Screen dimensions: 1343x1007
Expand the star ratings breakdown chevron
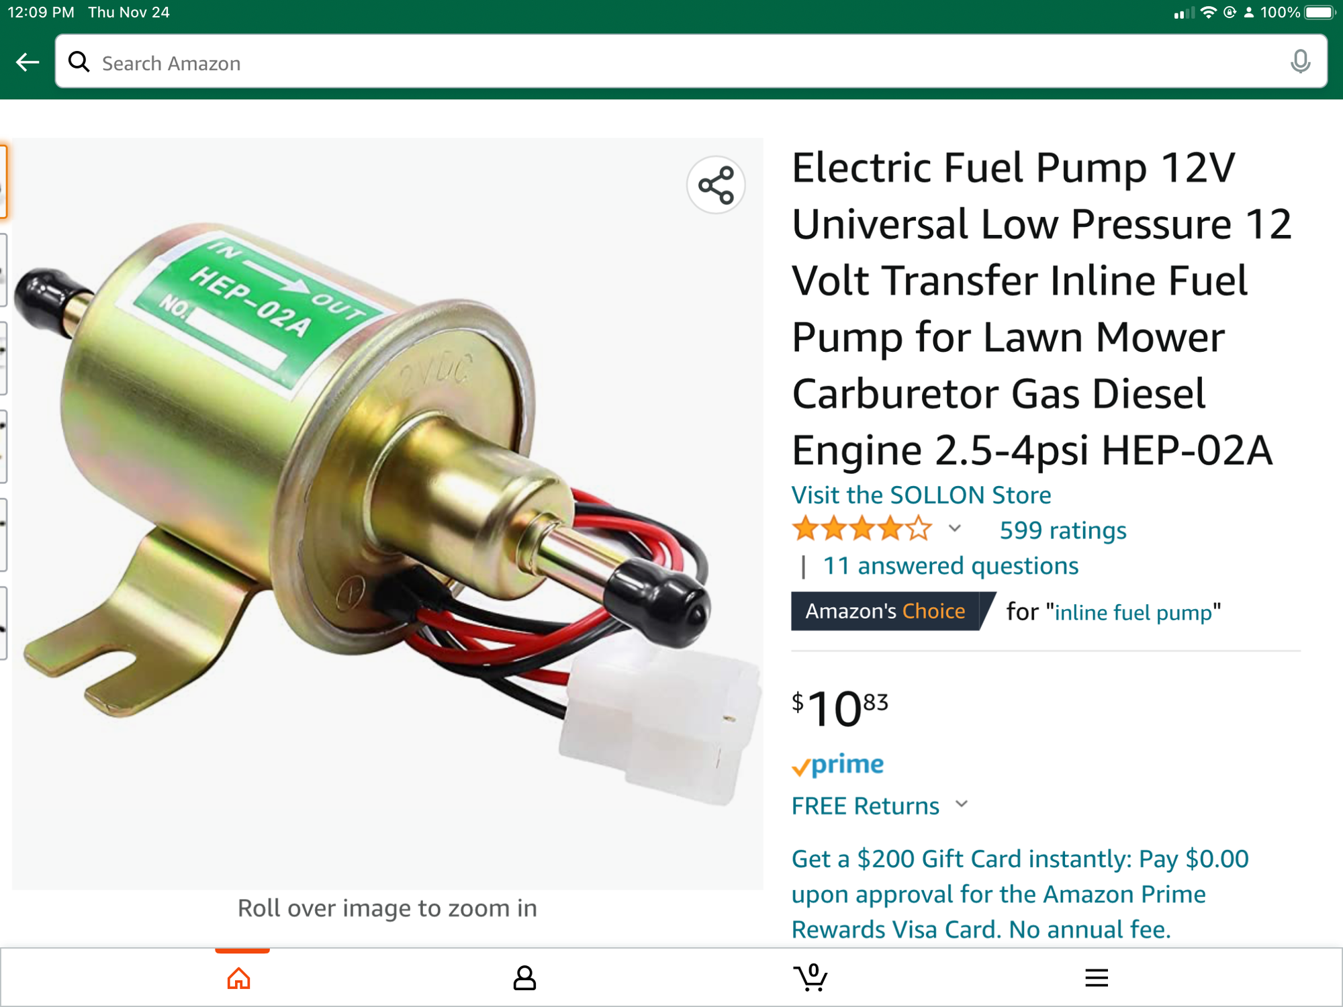[954, 528]
